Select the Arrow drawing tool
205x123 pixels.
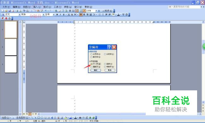coord(35,118)
